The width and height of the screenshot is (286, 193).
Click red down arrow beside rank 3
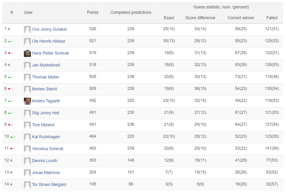coord(9,53)
